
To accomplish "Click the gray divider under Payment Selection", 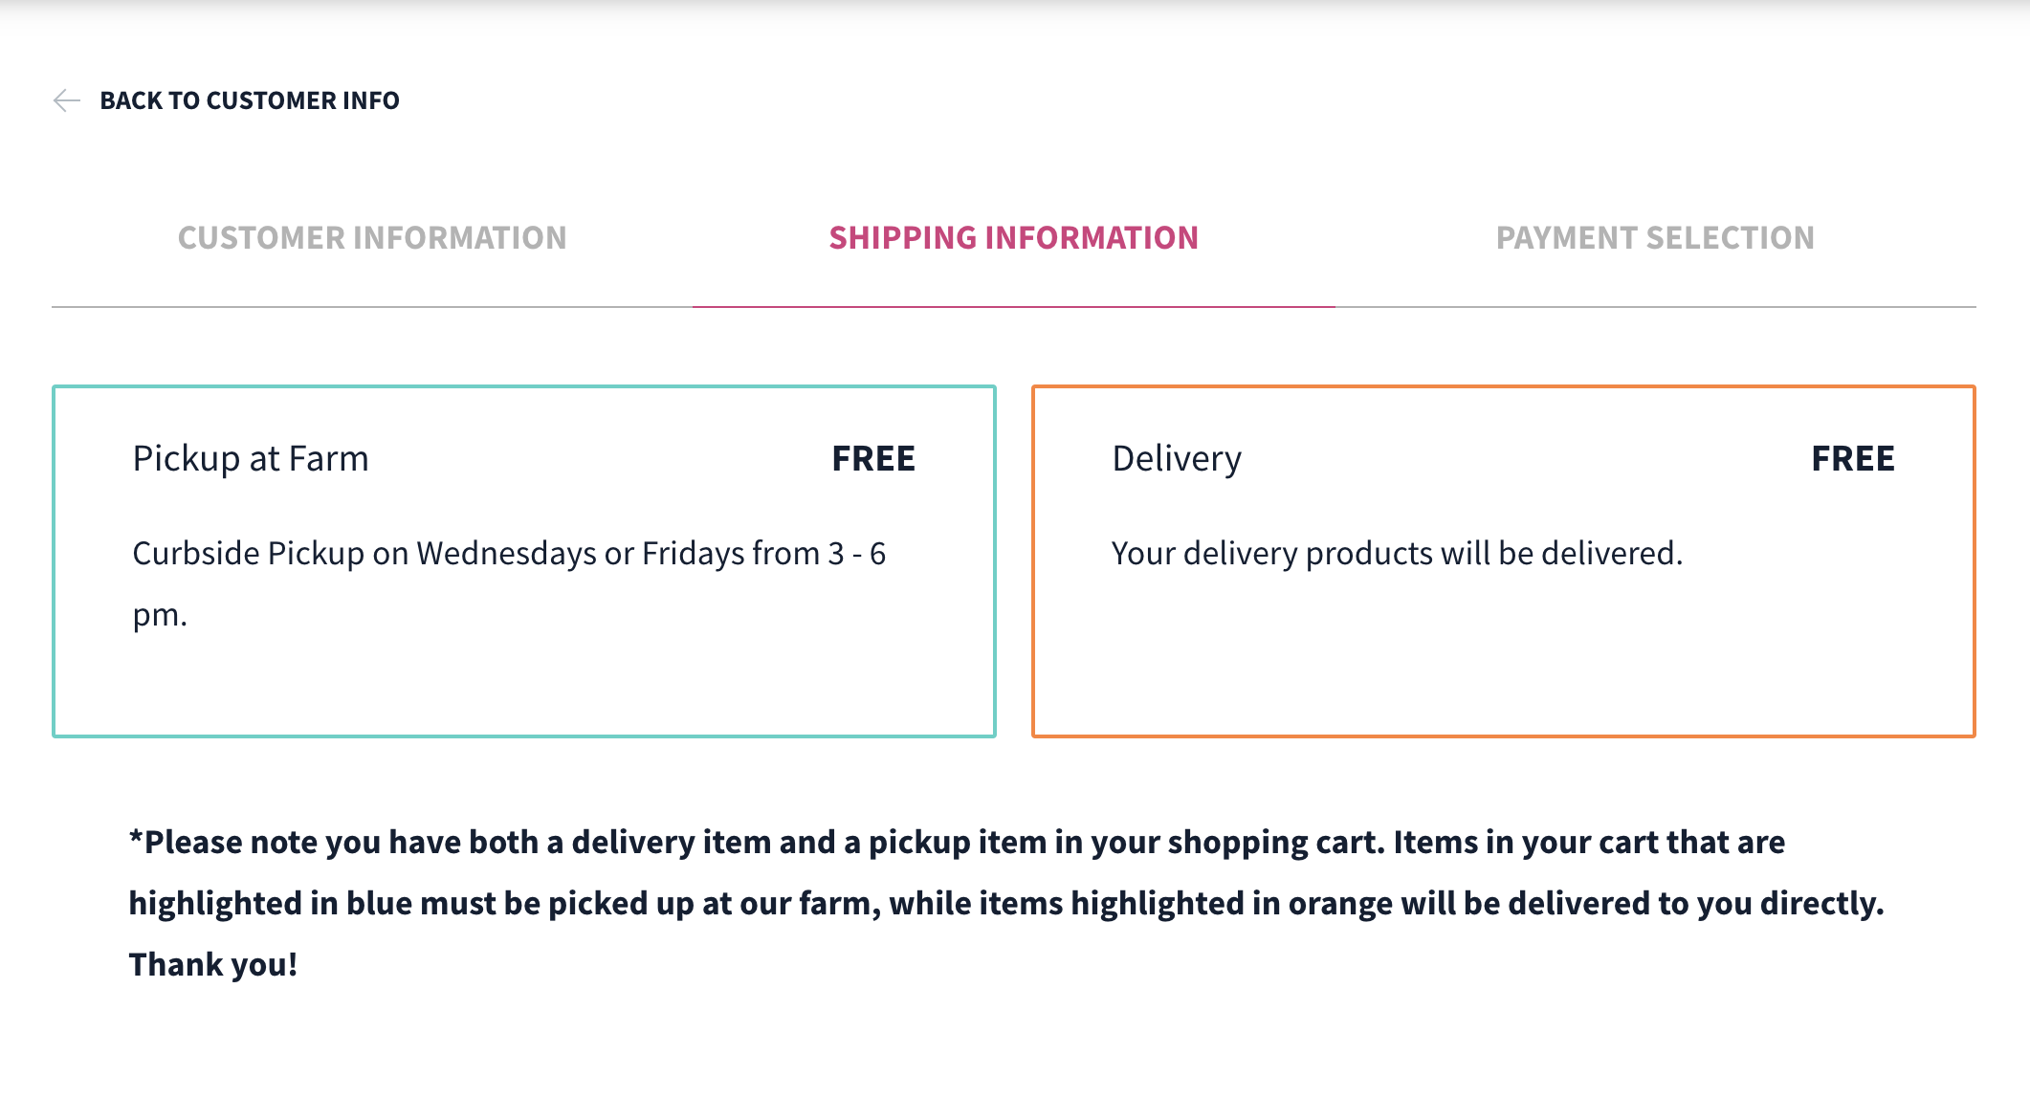I will point(1655,307).
